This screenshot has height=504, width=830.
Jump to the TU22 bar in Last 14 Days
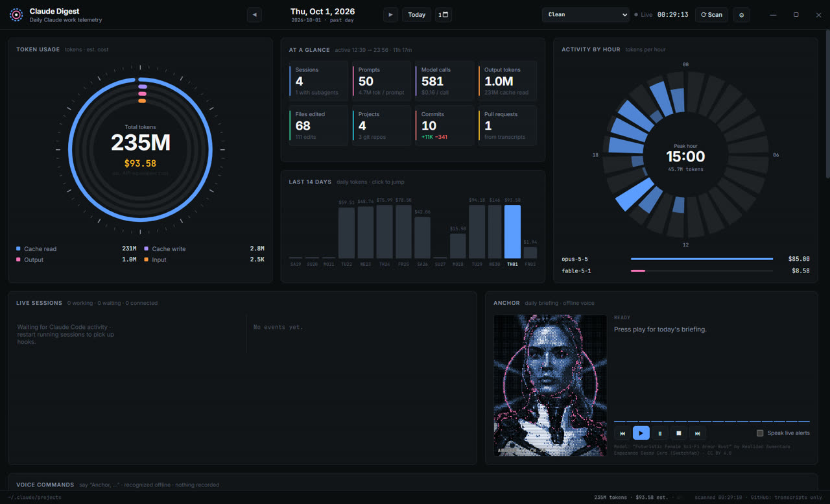coord(346,233)
